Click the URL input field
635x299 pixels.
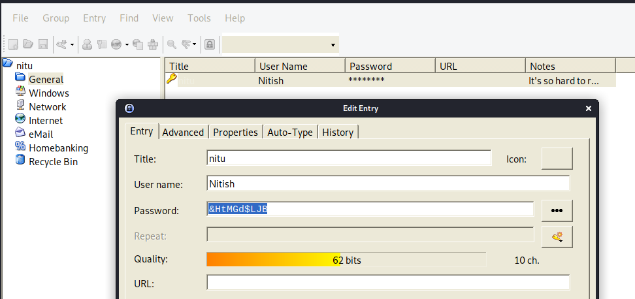pyautogui.click(x=388, y=283)
